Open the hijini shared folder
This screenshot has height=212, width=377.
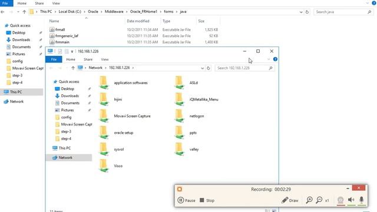pos(111,100)
